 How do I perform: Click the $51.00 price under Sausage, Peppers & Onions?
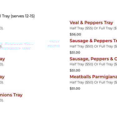click(x=75, y=70)
